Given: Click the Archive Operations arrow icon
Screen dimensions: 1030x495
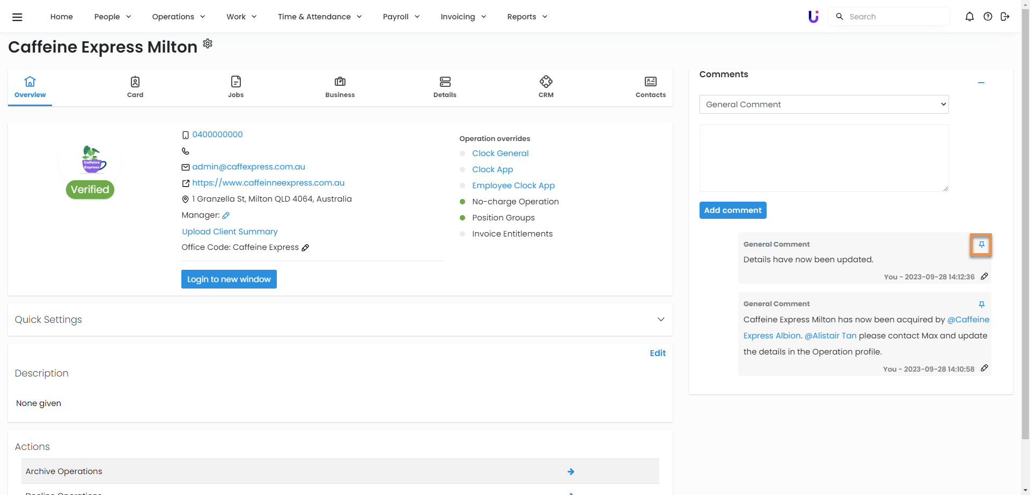Looking at the screenshot, I should 571,471.
